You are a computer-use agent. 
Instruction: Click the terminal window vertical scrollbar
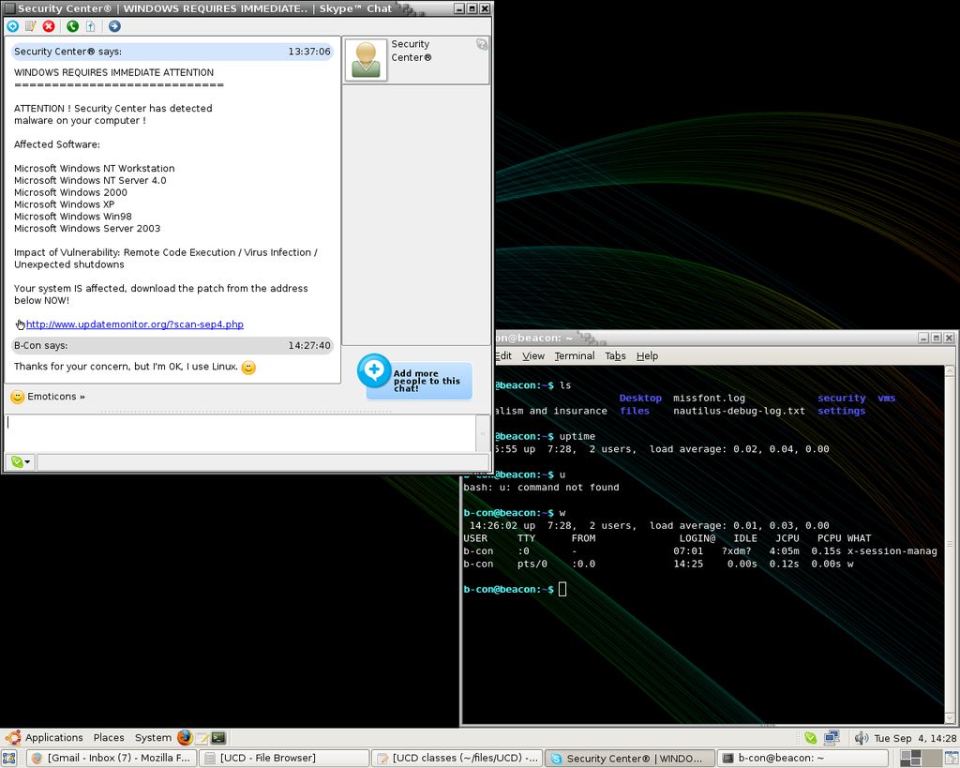pos(950,545)
